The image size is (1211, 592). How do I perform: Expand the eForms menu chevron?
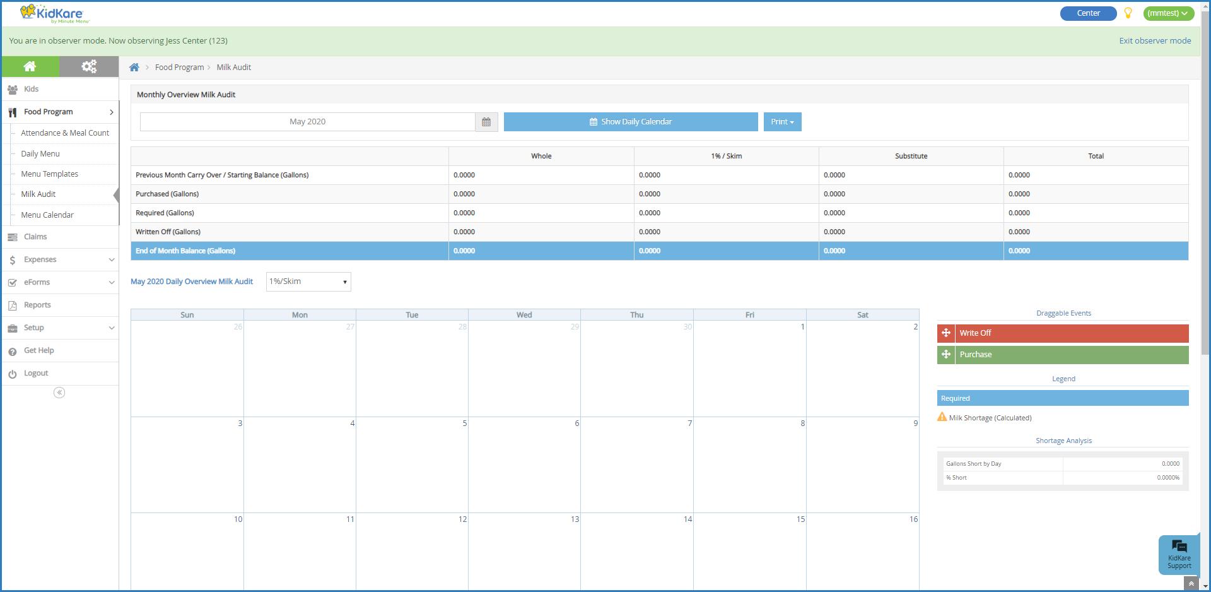tap(112, 283)
